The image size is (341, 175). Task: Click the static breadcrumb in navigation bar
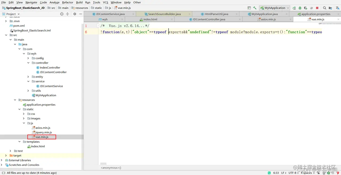pyautogui.click(x=98, y=8)
